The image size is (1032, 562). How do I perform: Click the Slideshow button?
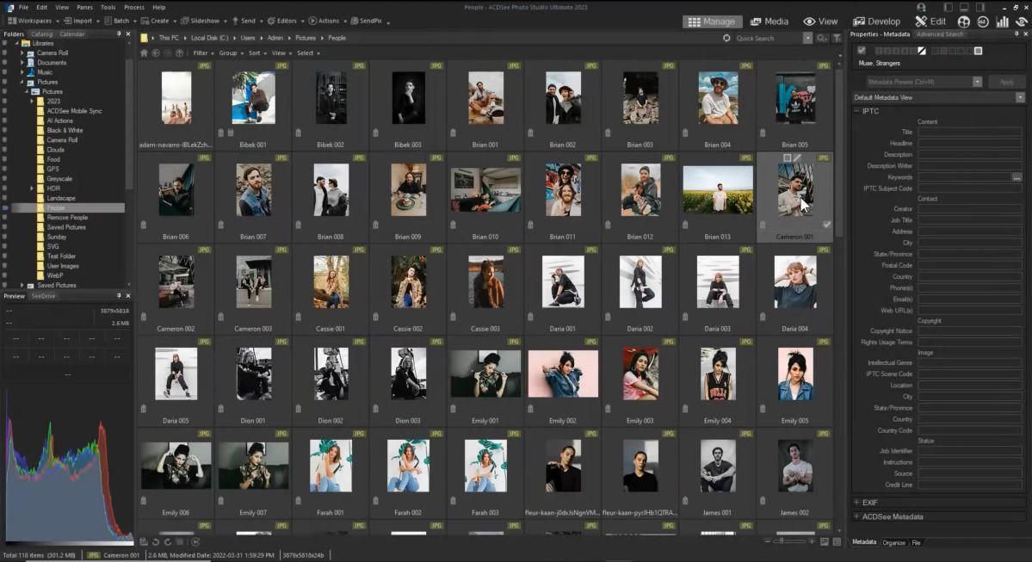[x=200, y=21]
